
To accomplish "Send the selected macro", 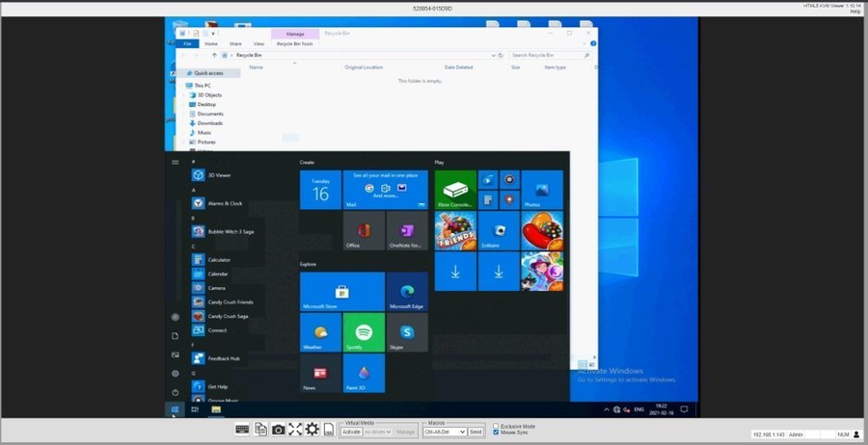I will (475, 432).
